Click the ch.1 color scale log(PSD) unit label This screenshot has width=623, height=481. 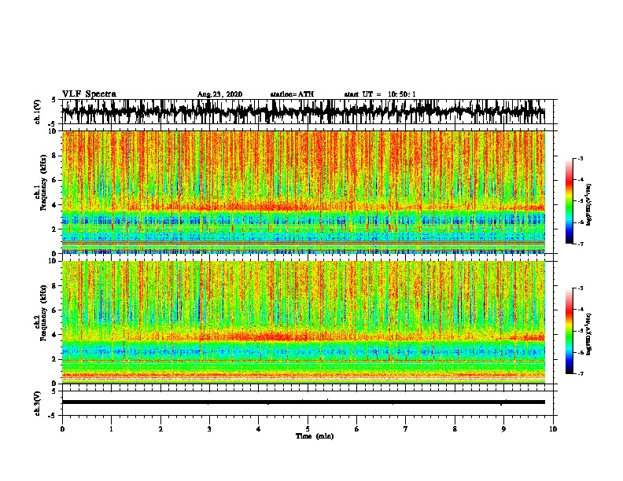tap(589, 205)
